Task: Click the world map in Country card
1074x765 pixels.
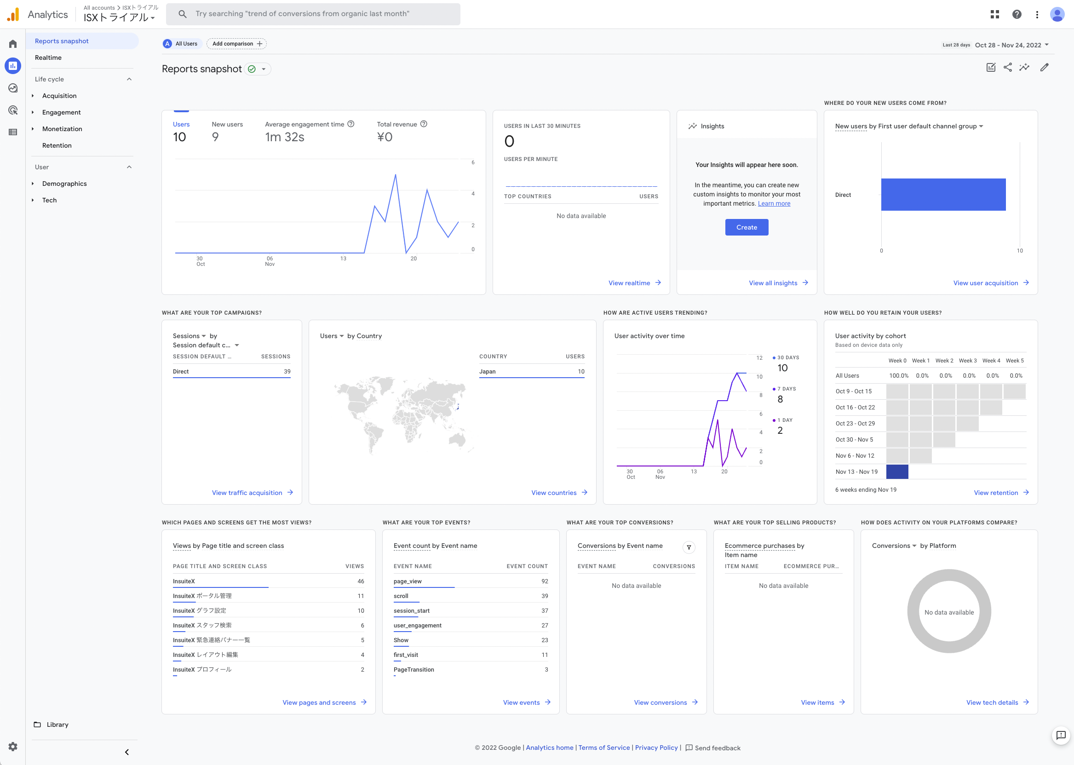Action: pyautogui.click(x=404, y=414)
